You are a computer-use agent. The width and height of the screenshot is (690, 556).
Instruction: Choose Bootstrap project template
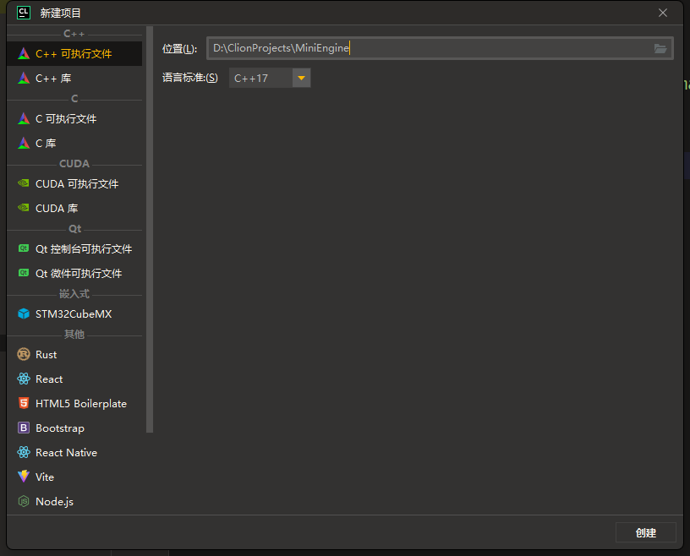[74, 428]
